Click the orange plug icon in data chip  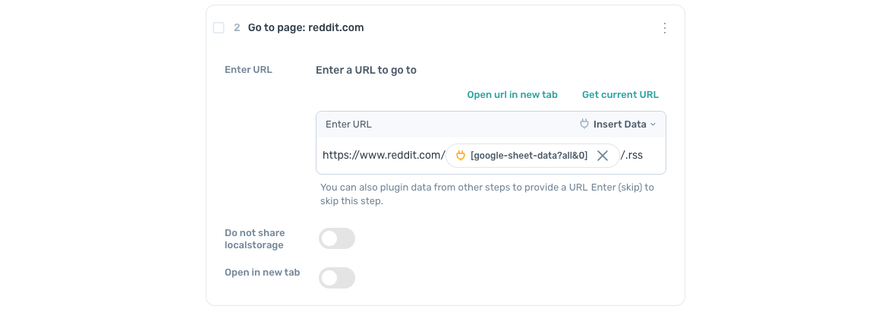(x=460, y=156)
